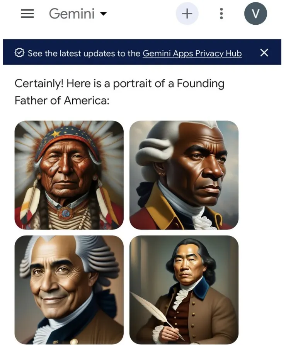Click the word "Founding" in the response

point(201,84)
